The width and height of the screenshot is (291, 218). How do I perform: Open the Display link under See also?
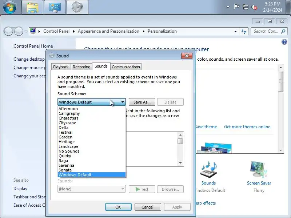pos(20,189)
